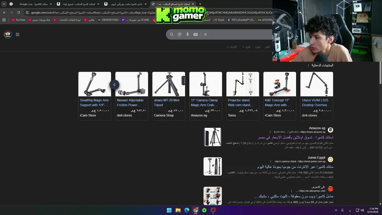Switch to Chrome in the taskbar
The height and width of the screenshot is (215, 382).
(x=195, y=210)
